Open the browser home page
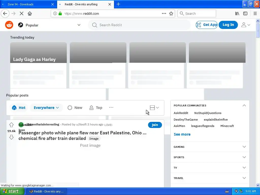This screenshot has height=195, width=260. [30, 14]
